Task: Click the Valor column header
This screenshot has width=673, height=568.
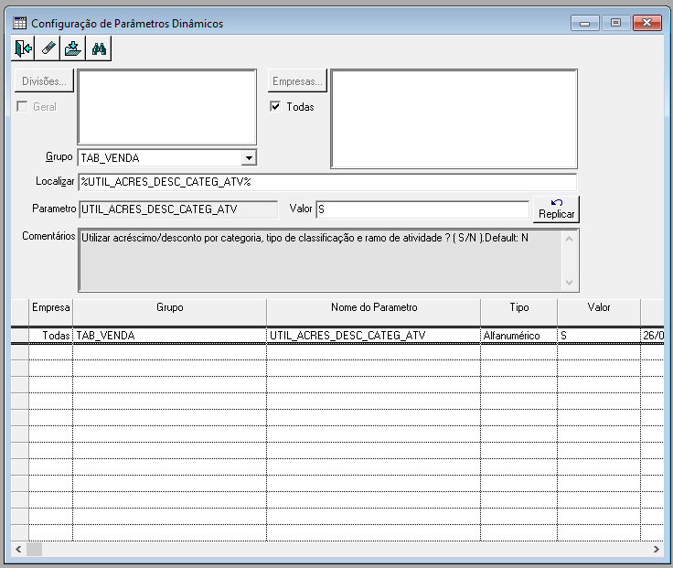Action: coord(599,312)
